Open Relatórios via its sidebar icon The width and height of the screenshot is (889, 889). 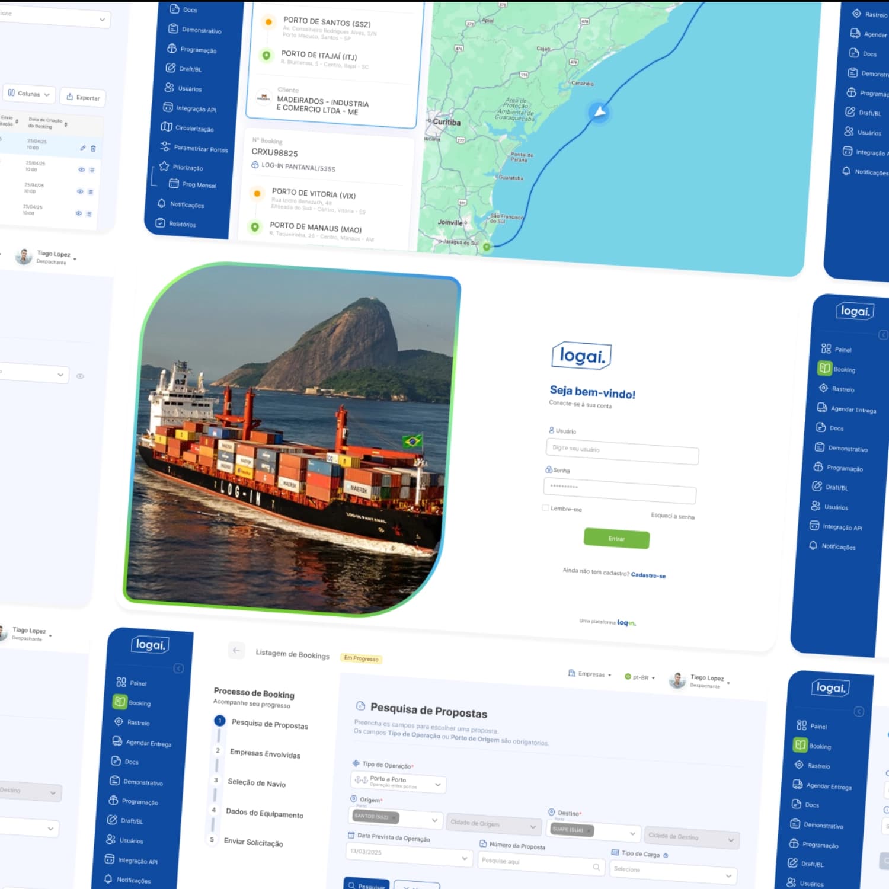click(160, 223)
